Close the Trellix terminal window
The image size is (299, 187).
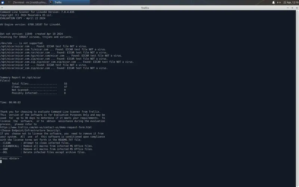[297, 8]
